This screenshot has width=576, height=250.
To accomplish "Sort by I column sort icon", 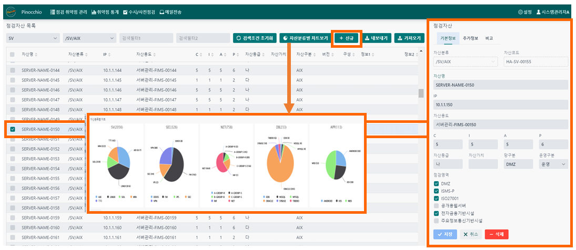I will pos(213,55).
